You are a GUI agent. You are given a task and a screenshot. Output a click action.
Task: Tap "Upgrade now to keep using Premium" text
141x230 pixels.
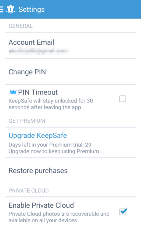click(x=54, y=151)
